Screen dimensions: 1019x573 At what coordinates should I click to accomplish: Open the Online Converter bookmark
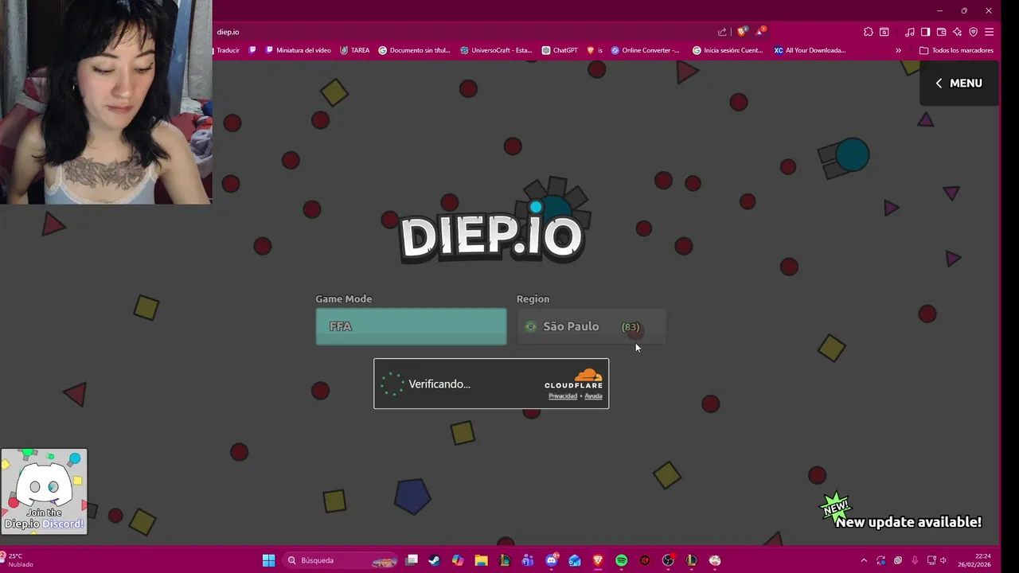tap(645, 50)
